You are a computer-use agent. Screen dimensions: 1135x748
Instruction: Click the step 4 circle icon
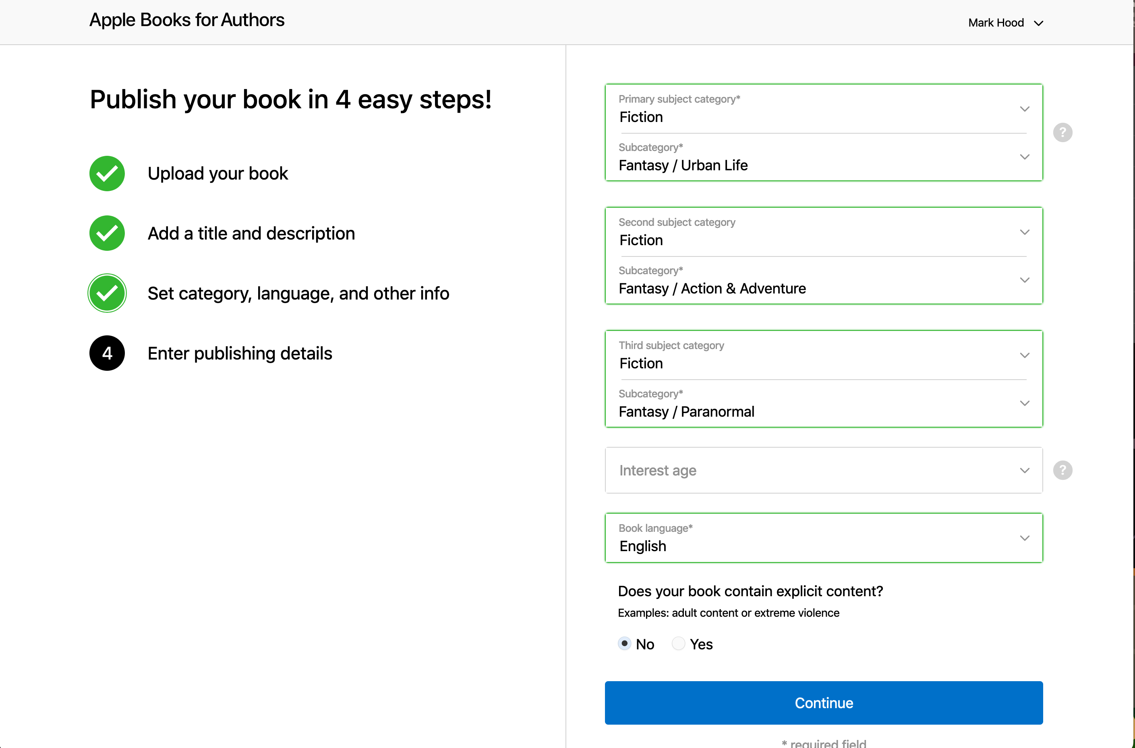coord(107,353)
